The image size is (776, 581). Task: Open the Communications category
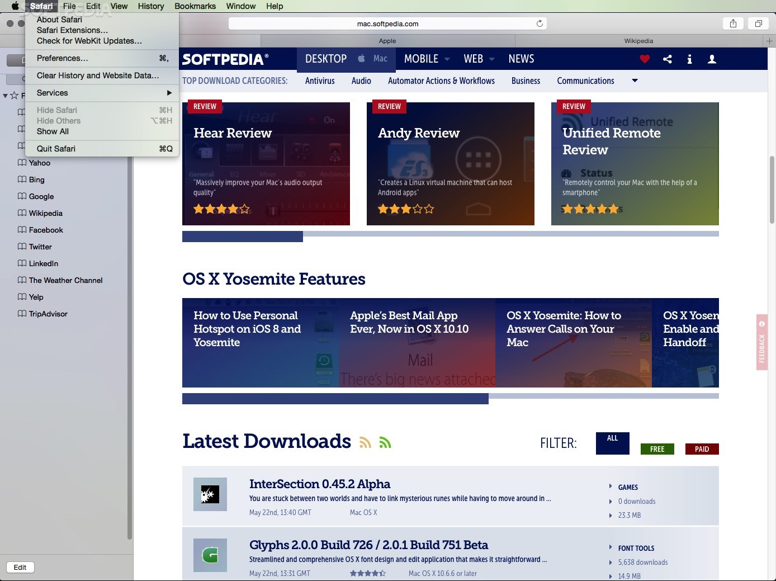point(585,81)
